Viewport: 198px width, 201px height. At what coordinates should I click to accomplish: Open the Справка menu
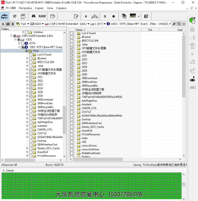(x=61, y=8)
